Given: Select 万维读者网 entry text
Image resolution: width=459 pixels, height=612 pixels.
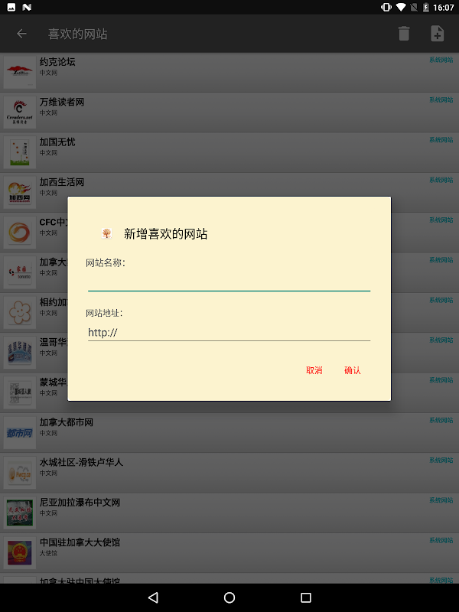Looking at the screenshot, I should [x=62, y=102].
